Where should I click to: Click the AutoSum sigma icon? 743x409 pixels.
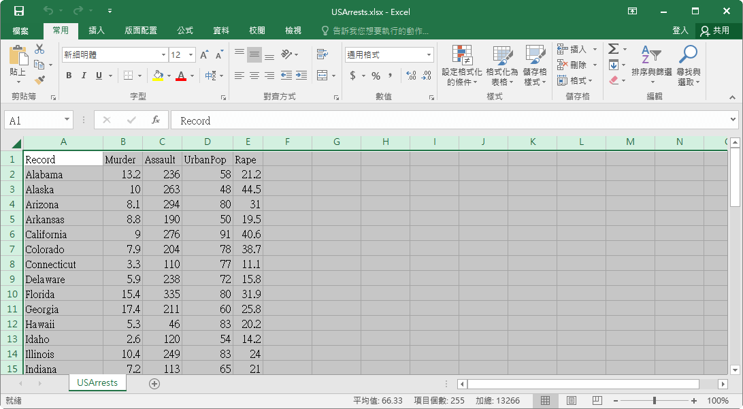613,49
